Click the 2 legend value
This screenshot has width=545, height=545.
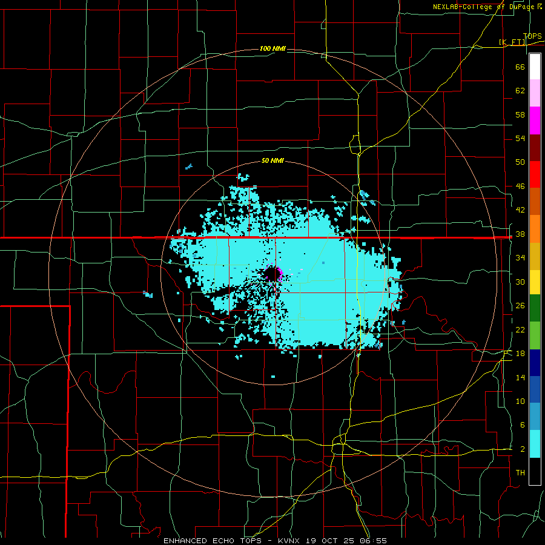click(522, 449)
